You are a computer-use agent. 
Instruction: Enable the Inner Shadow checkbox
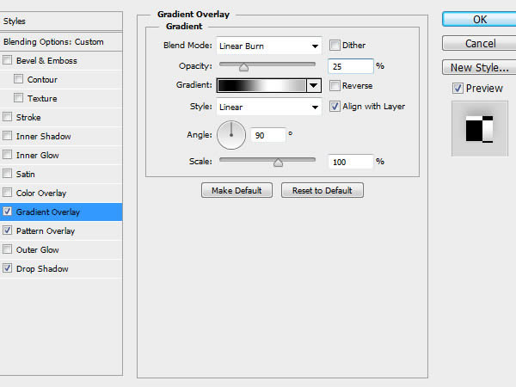tap(7, 136)
